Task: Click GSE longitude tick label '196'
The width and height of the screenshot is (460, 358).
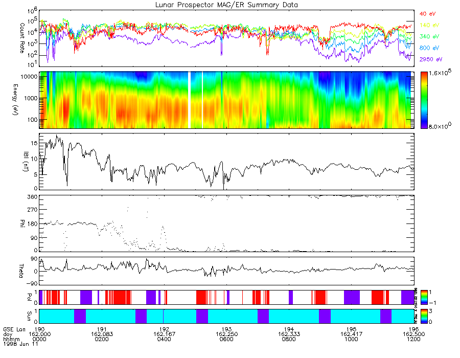Action: pos(413,329)
